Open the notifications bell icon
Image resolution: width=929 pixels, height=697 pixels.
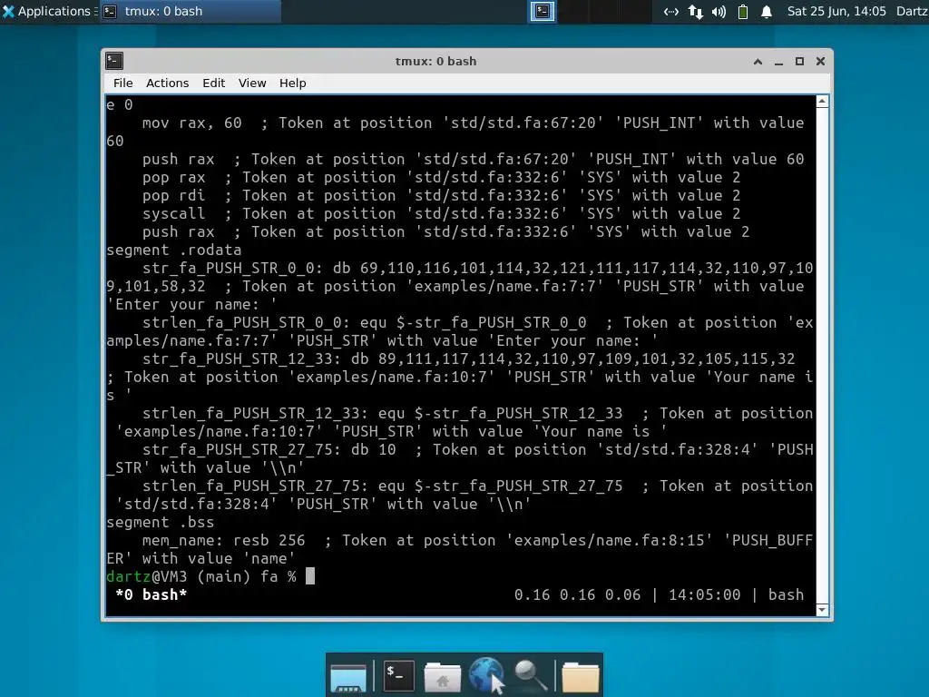[x=766, y=11]
